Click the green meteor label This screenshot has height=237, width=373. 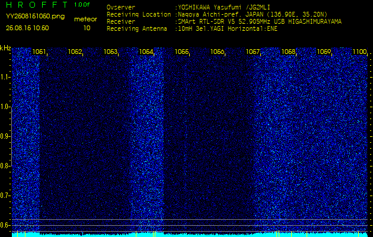click(x=85, y=20)
